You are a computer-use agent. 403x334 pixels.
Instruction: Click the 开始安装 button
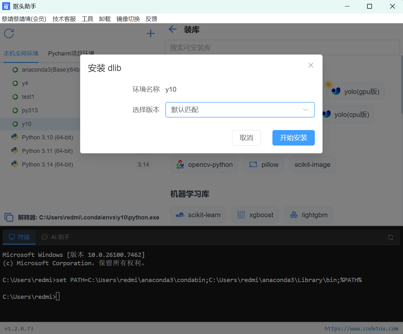(x=293, y=138)
